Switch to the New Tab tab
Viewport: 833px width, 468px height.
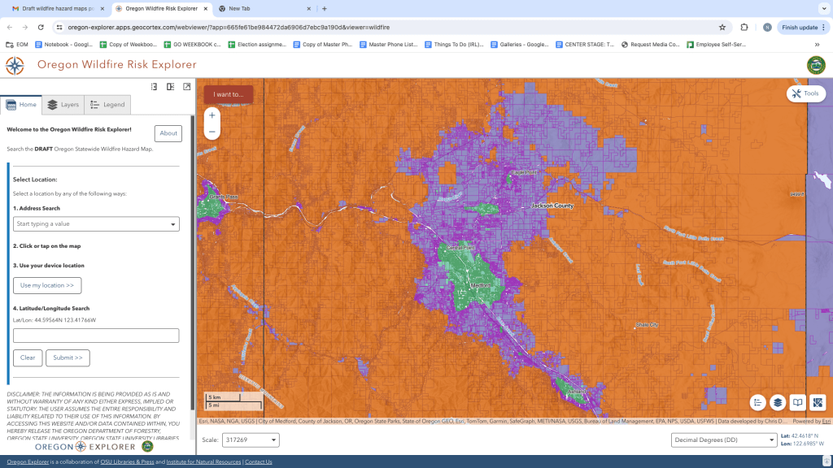(x=266, y=8)
